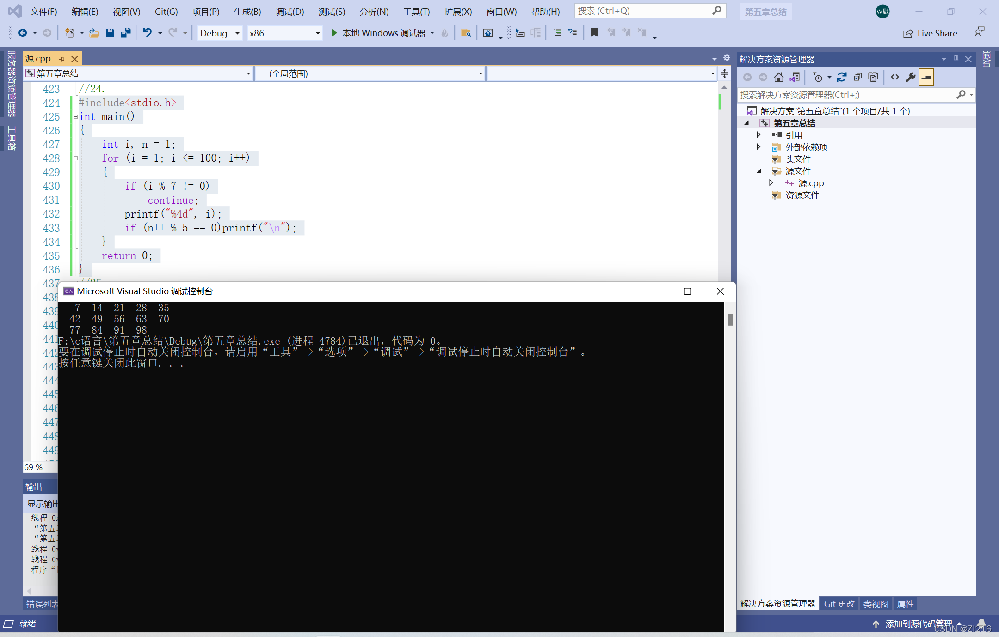
Task: Click 添加到源代码管理 in status bar
Action: (x=918, y=624)
